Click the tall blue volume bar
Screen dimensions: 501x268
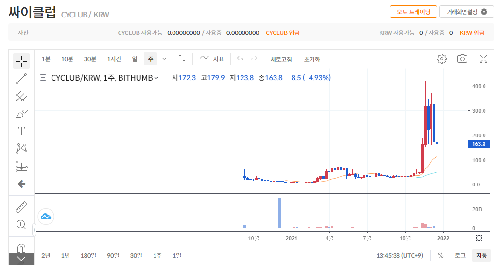click(x=279, y=213)
